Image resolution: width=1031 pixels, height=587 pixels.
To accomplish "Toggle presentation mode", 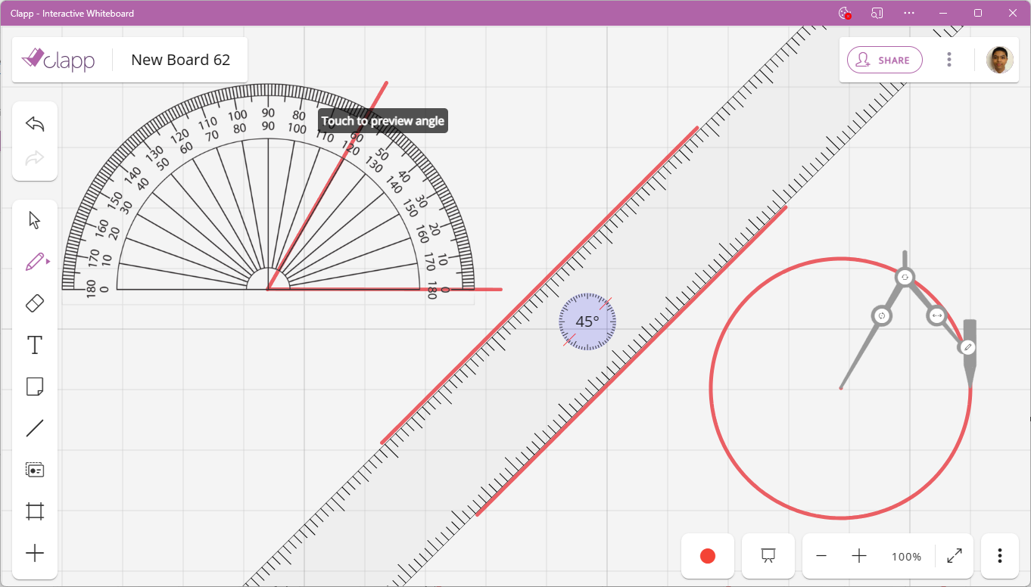I will (x=768, y=555).
